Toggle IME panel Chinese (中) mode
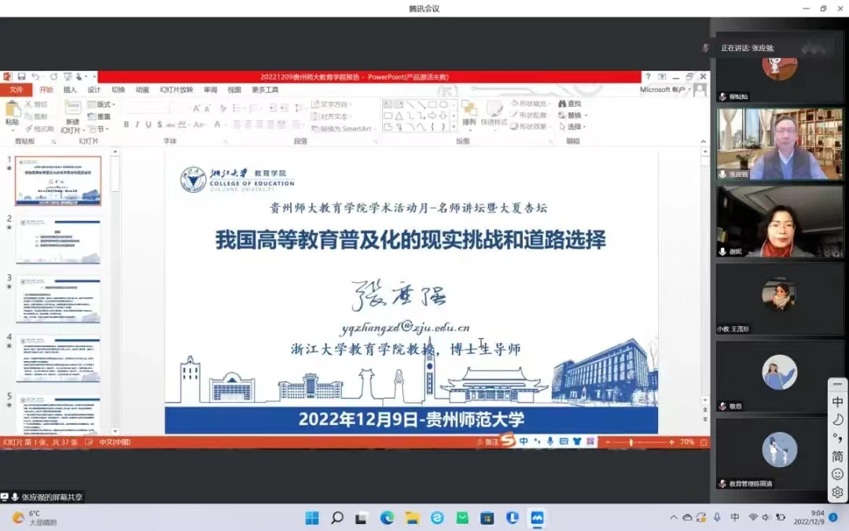 837,401
